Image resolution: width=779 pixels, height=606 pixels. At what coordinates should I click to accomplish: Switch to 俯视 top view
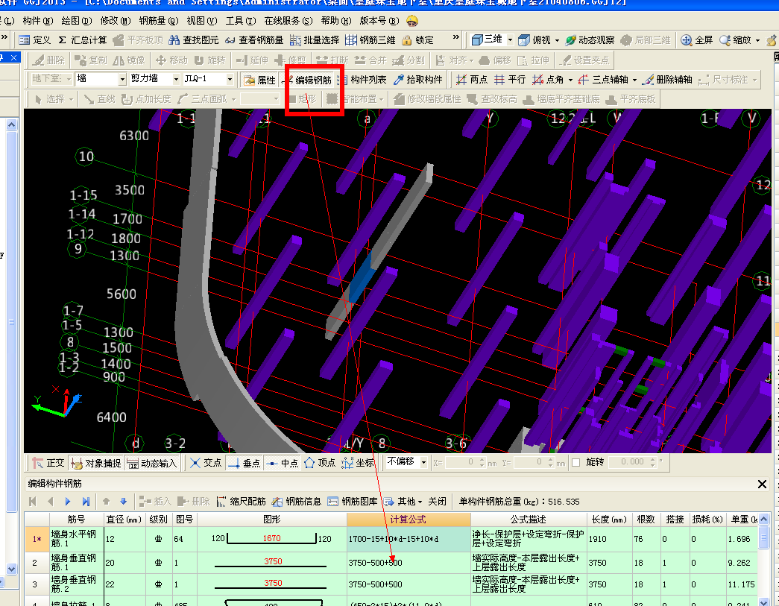click(x=534, y=40)
